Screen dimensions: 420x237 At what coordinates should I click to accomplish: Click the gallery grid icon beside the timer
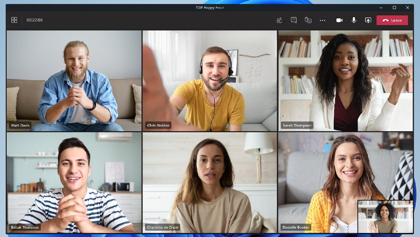14,20
